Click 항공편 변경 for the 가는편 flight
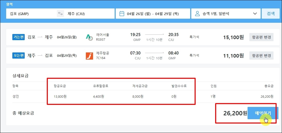The width and height of the screenshot is (282, 133). coord(261,37)
